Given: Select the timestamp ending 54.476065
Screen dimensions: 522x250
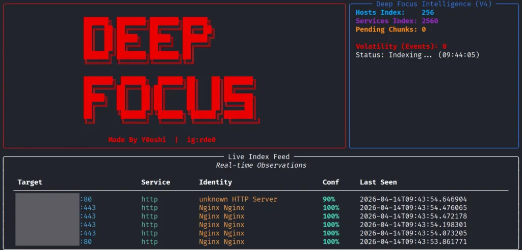Looking at the screenshot, I should point(413,208).
